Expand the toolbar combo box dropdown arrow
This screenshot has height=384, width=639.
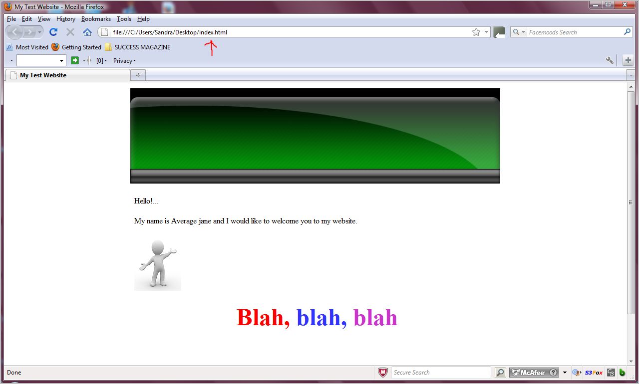coord(62,61)
